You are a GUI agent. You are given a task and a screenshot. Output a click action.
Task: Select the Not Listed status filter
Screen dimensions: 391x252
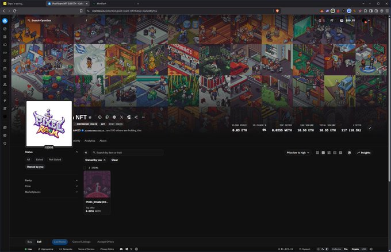(55, 160)
